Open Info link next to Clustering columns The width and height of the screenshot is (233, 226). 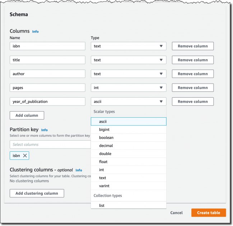pyautogui.click(x=79, y=170)
